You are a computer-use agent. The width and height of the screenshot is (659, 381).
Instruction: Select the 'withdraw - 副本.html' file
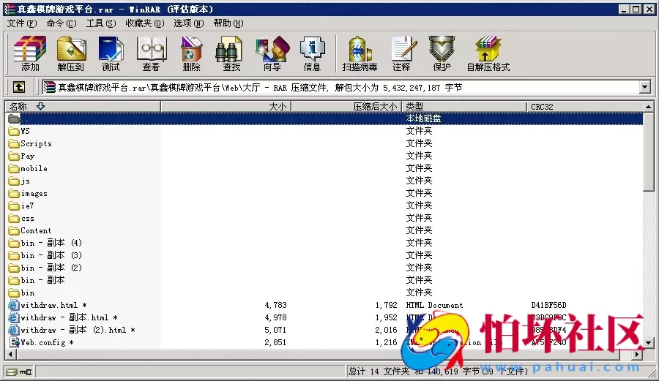point(69,317)
